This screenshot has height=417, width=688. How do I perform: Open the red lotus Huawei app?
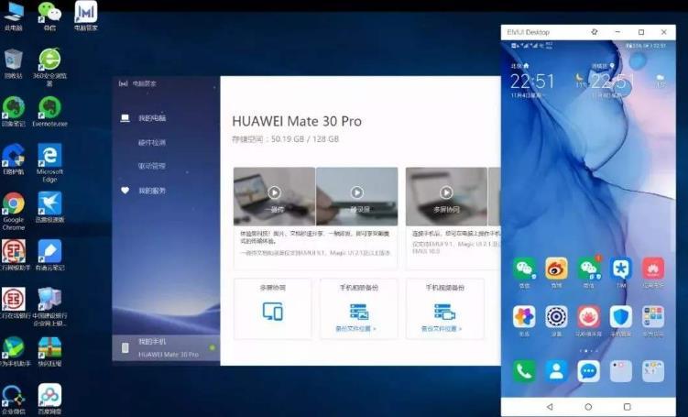tap(589, 317)
